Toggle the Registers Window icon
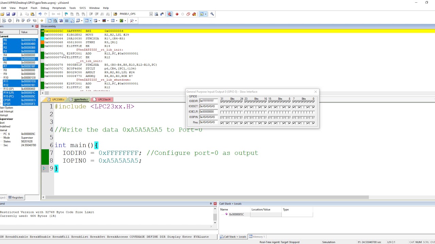The height and width of the screenshot is (244, 435). [67, 21]
